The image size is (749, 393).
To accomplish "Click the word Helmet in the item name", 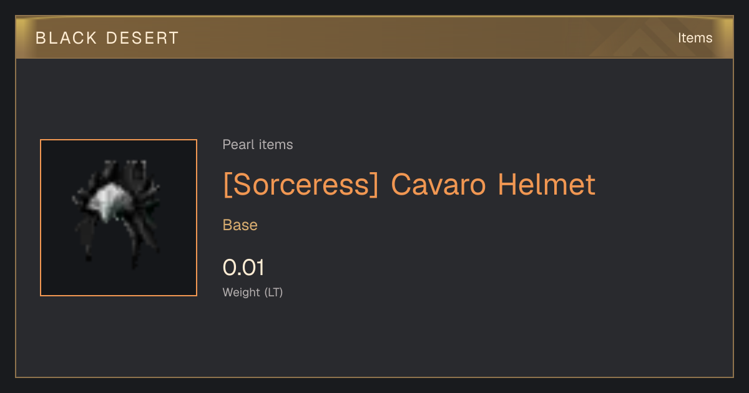I will click(547, 184).
